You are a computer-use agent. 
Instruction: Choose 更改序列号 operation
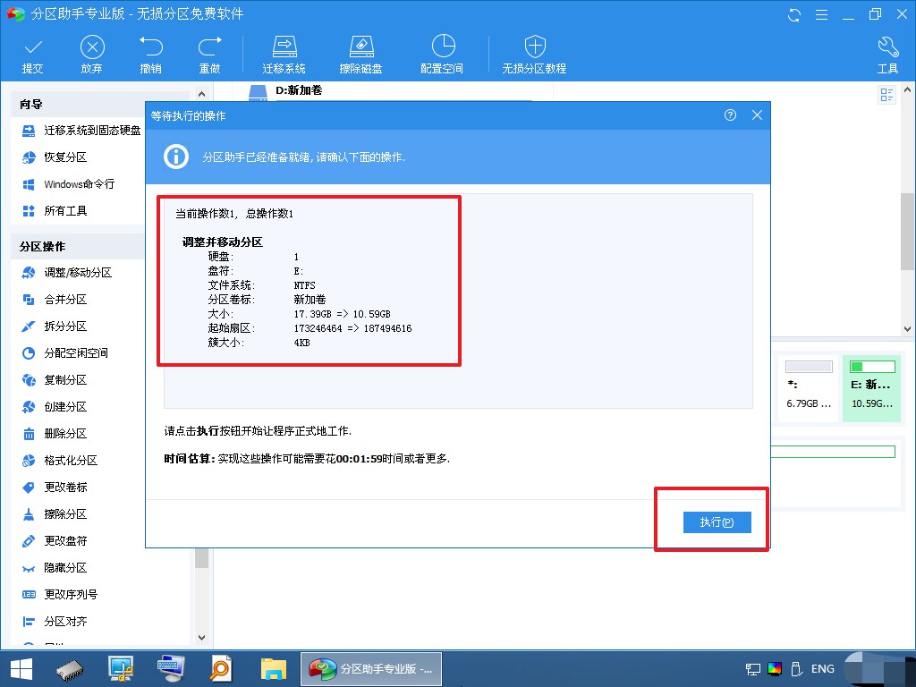click(x=60, y=595)
